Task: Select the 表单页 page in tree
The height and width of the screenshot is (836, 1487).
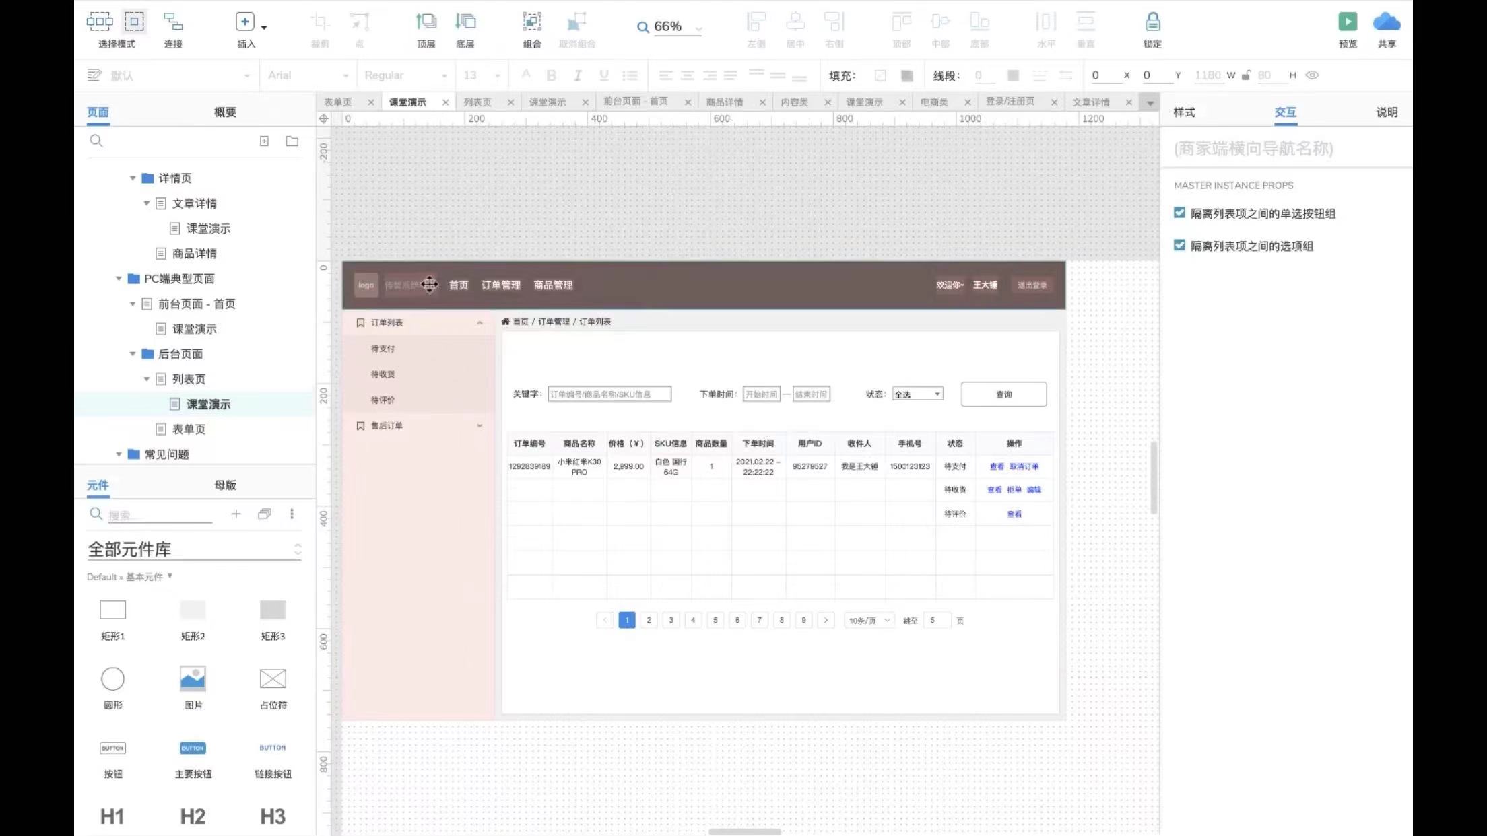Action: click(189, 429)
